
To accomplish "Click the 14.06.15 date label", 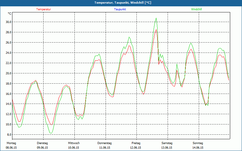I will click(x=198, y=148).
